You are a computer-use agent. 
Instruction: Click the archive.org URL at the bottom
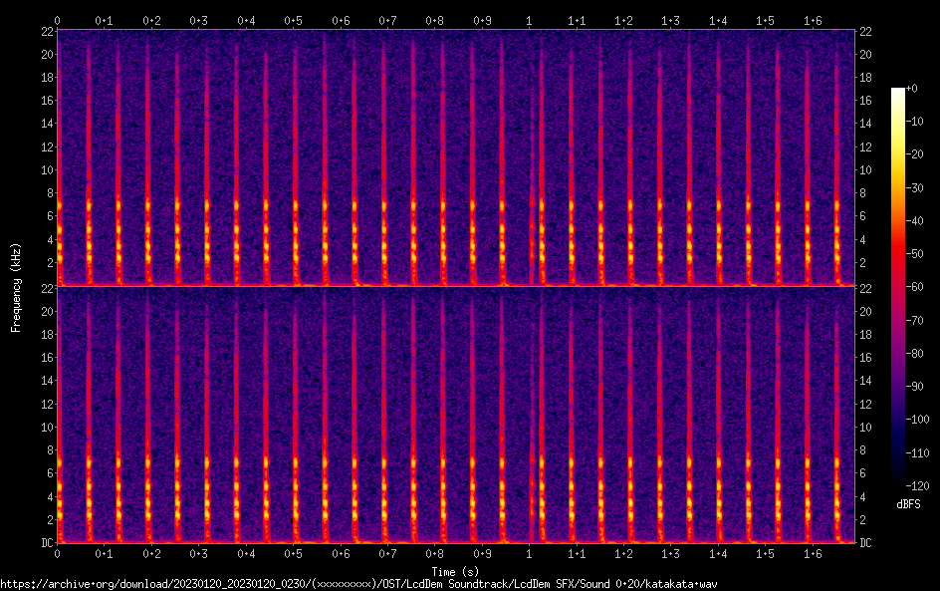[x=358, y=584]
